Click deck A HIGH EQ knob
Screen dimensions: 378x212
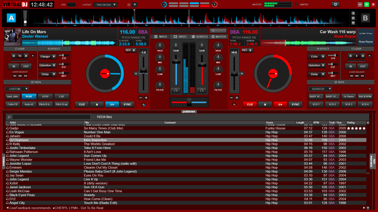pyautogui.click(x=160, y=46)
